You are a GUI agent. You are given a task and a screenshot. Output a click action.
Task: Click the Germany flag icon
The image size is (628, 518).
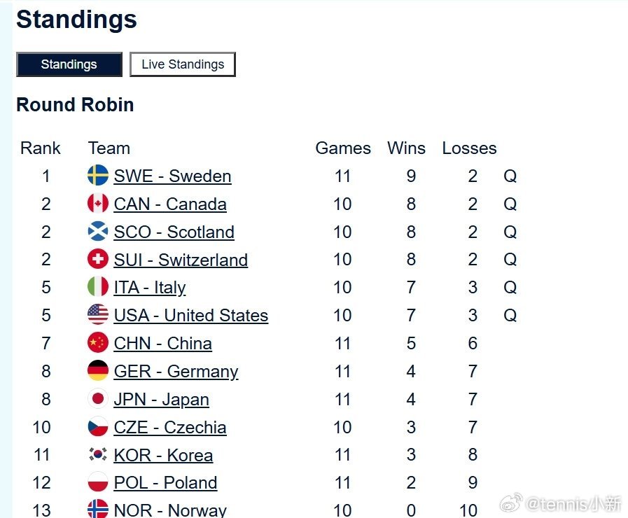(x=98, y=371)
